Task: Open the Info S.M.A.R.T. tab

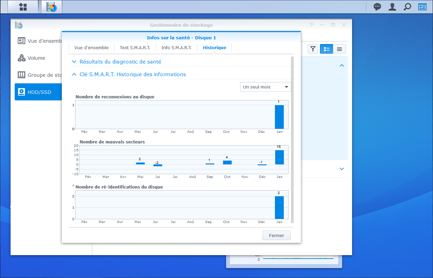Action: coord(177,48)
